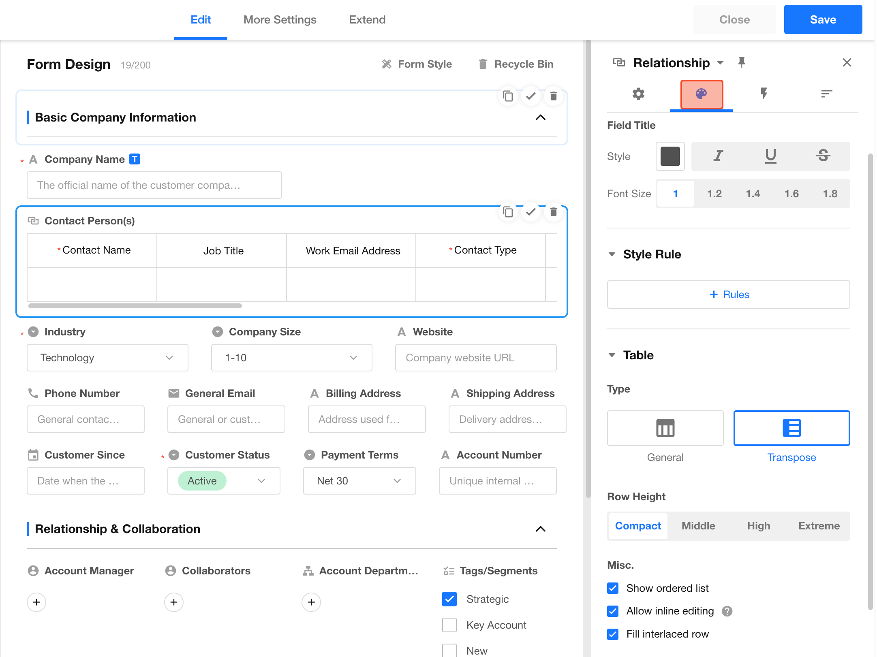Switch to the More Settings tab
Image resolution: width=877 pixels, height=657 pixels.
pos(280,19)
